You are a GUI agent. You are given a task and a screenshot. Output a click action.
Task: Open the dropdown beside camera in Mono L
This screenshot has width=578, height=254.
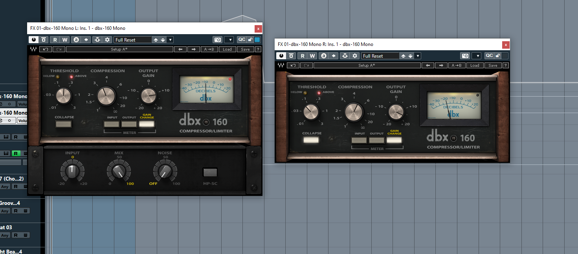[x=229, y=40]
